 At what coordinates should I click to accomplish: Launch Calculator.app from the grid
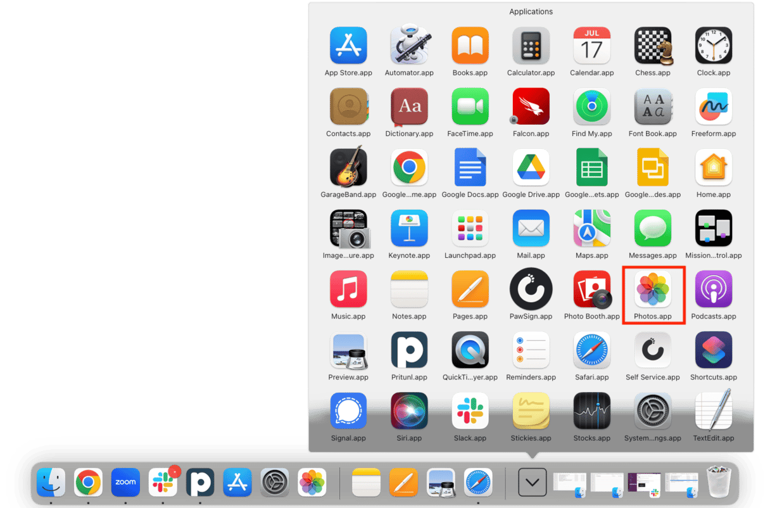tap(531, 46)
